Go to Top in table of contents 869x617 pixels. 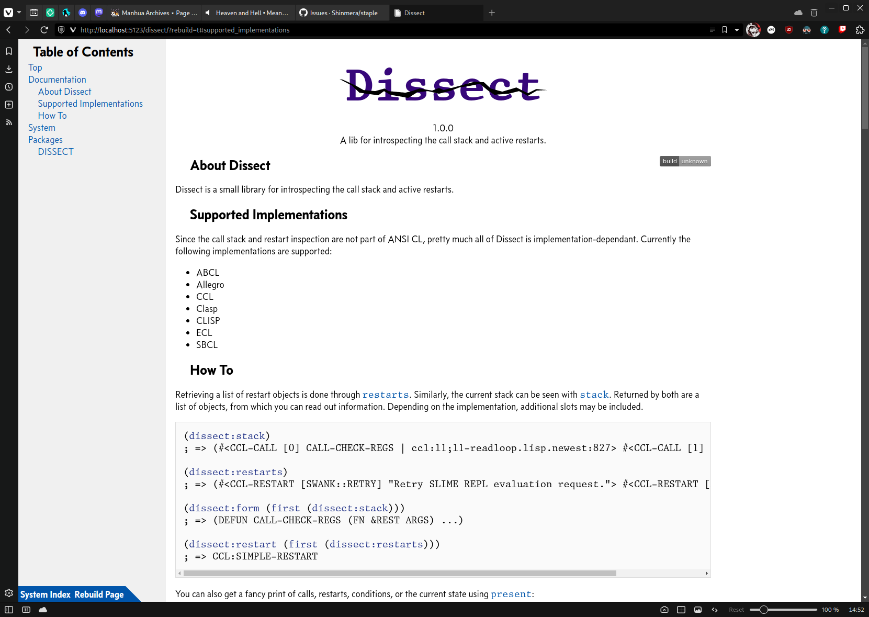(x=35, y=68)
